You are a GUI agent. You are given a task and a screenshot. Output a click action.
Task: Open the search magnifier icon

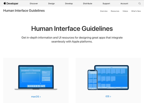140,4
